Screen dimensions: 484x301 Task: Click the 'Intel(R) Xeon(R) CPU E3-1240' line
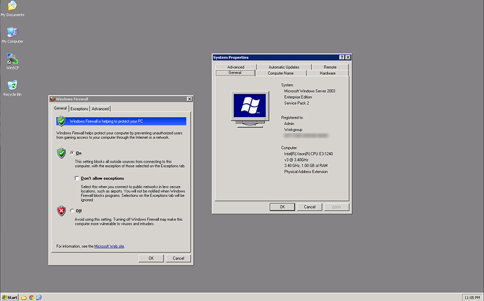(309, 154)
